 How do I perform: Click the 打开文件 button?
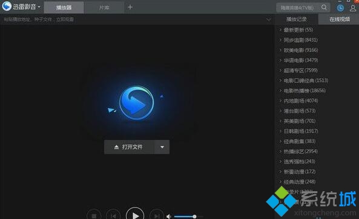pos(130,147)
